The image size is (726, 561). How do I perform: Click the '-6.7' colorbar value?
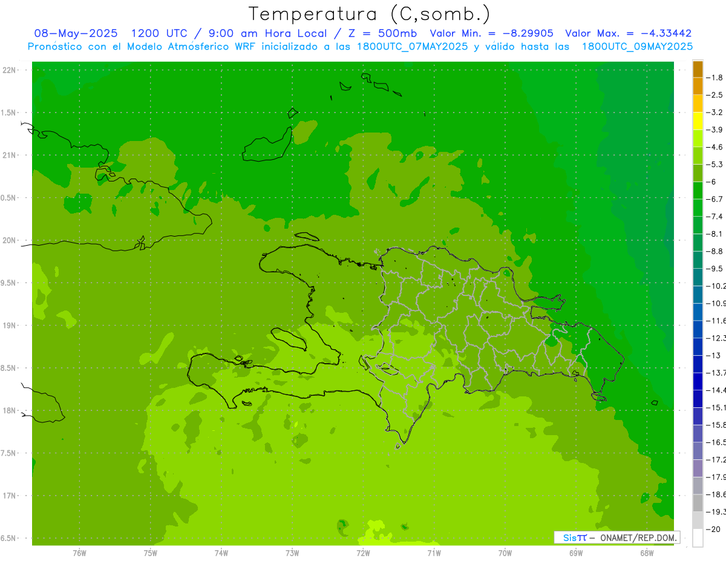(x=715, y=199)
